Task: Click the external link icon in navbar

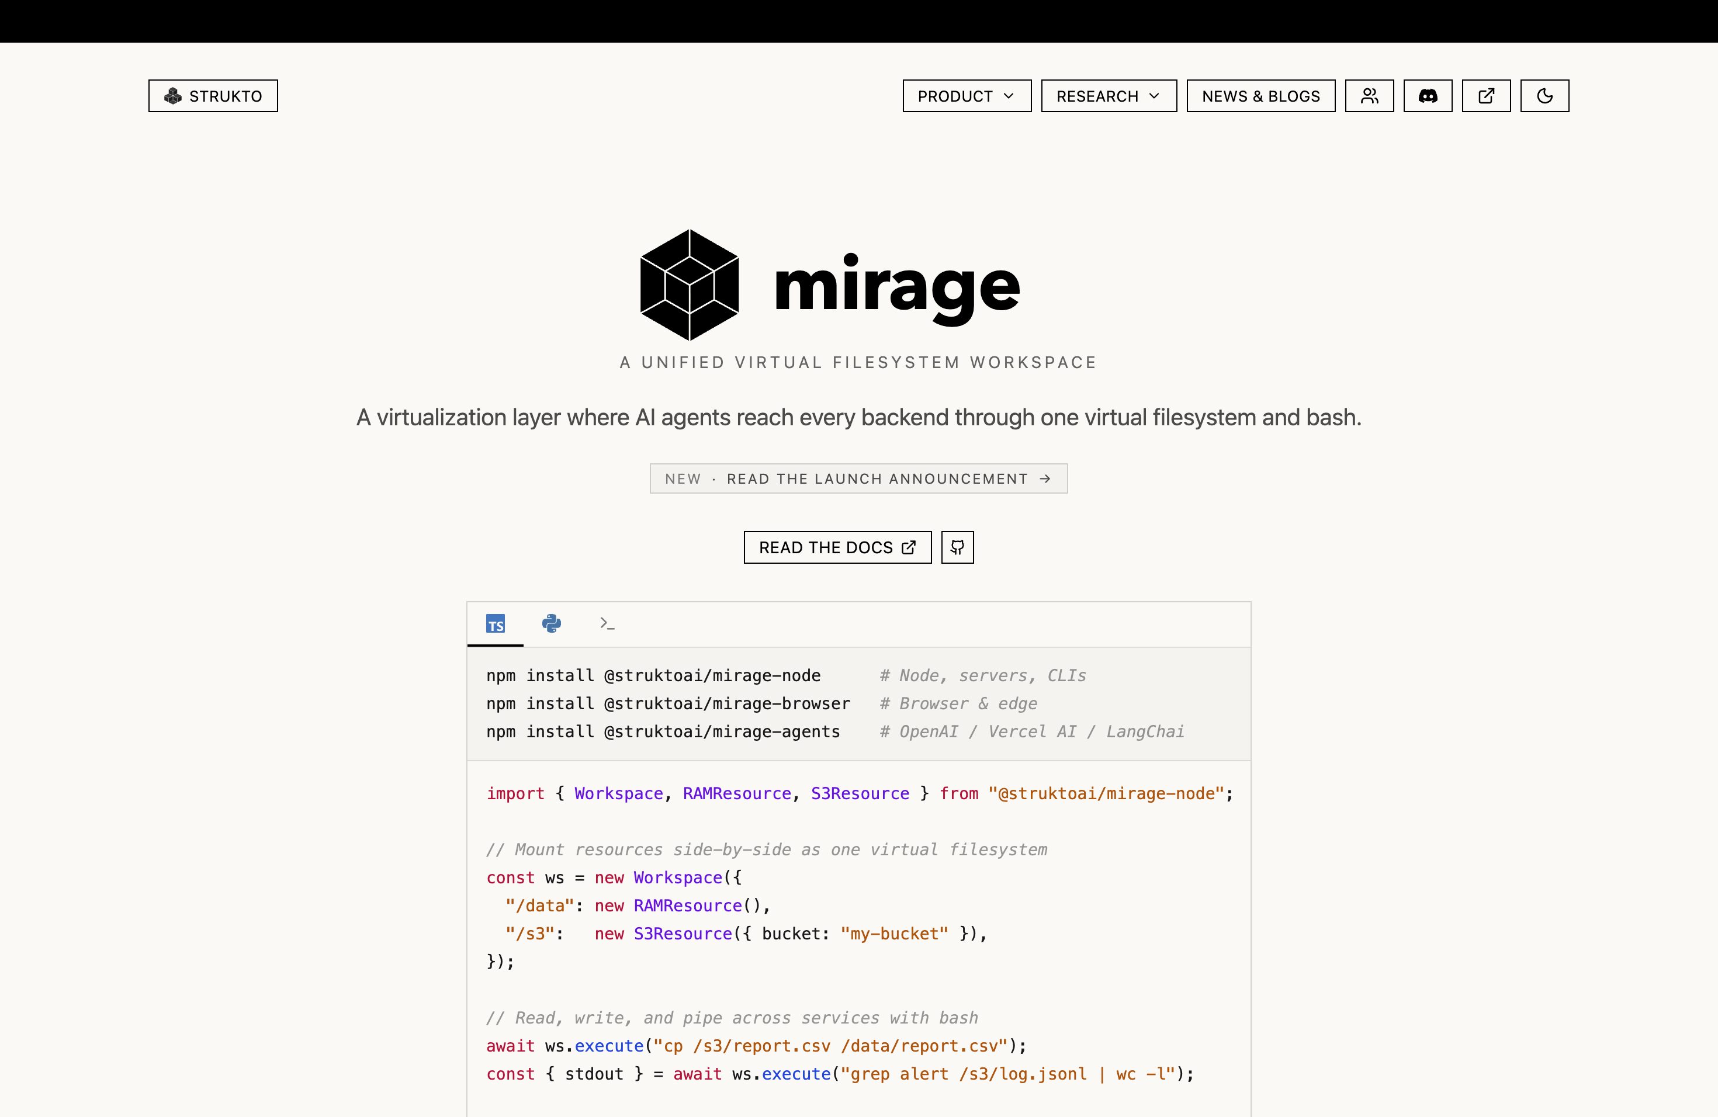Action: [1486, 96]
